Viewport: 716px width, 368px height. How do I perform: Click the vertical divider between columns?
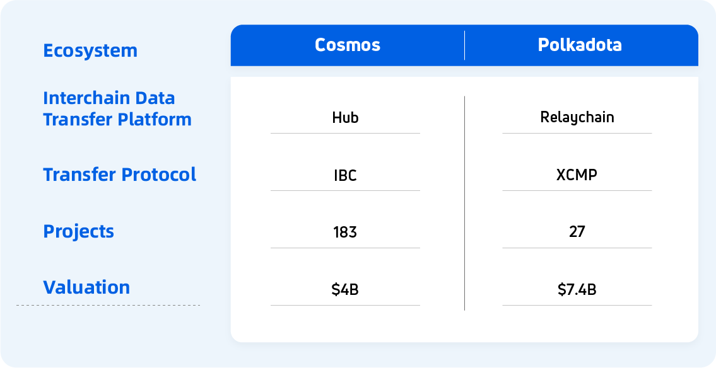(x=465, y=203)
